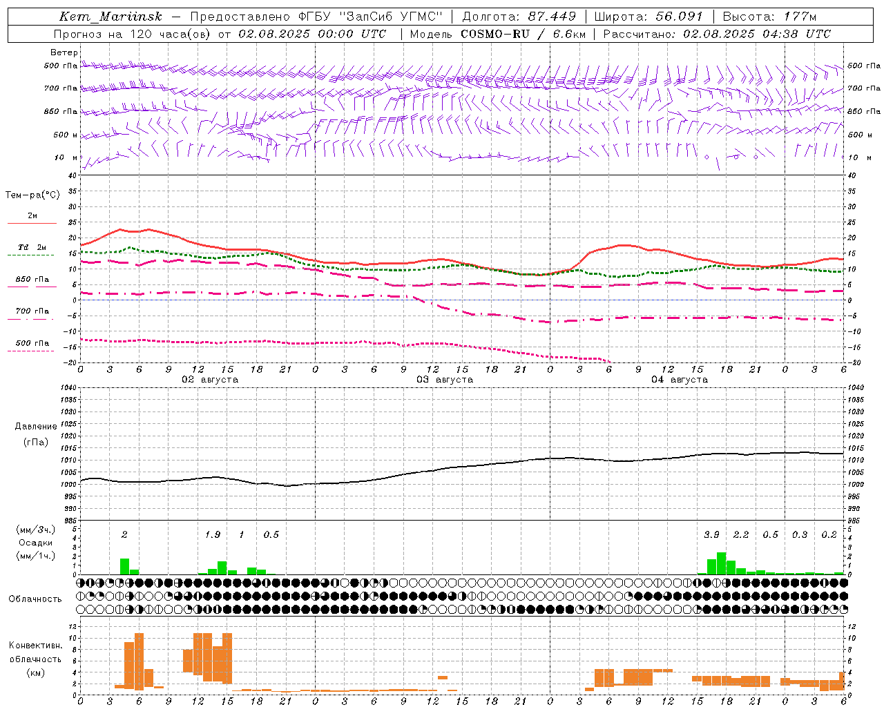This screenshot has width=884, height=707.
Task: Click 'Прогноз на 120 часа(ов)' forecast start text
Action: [131, 34]
